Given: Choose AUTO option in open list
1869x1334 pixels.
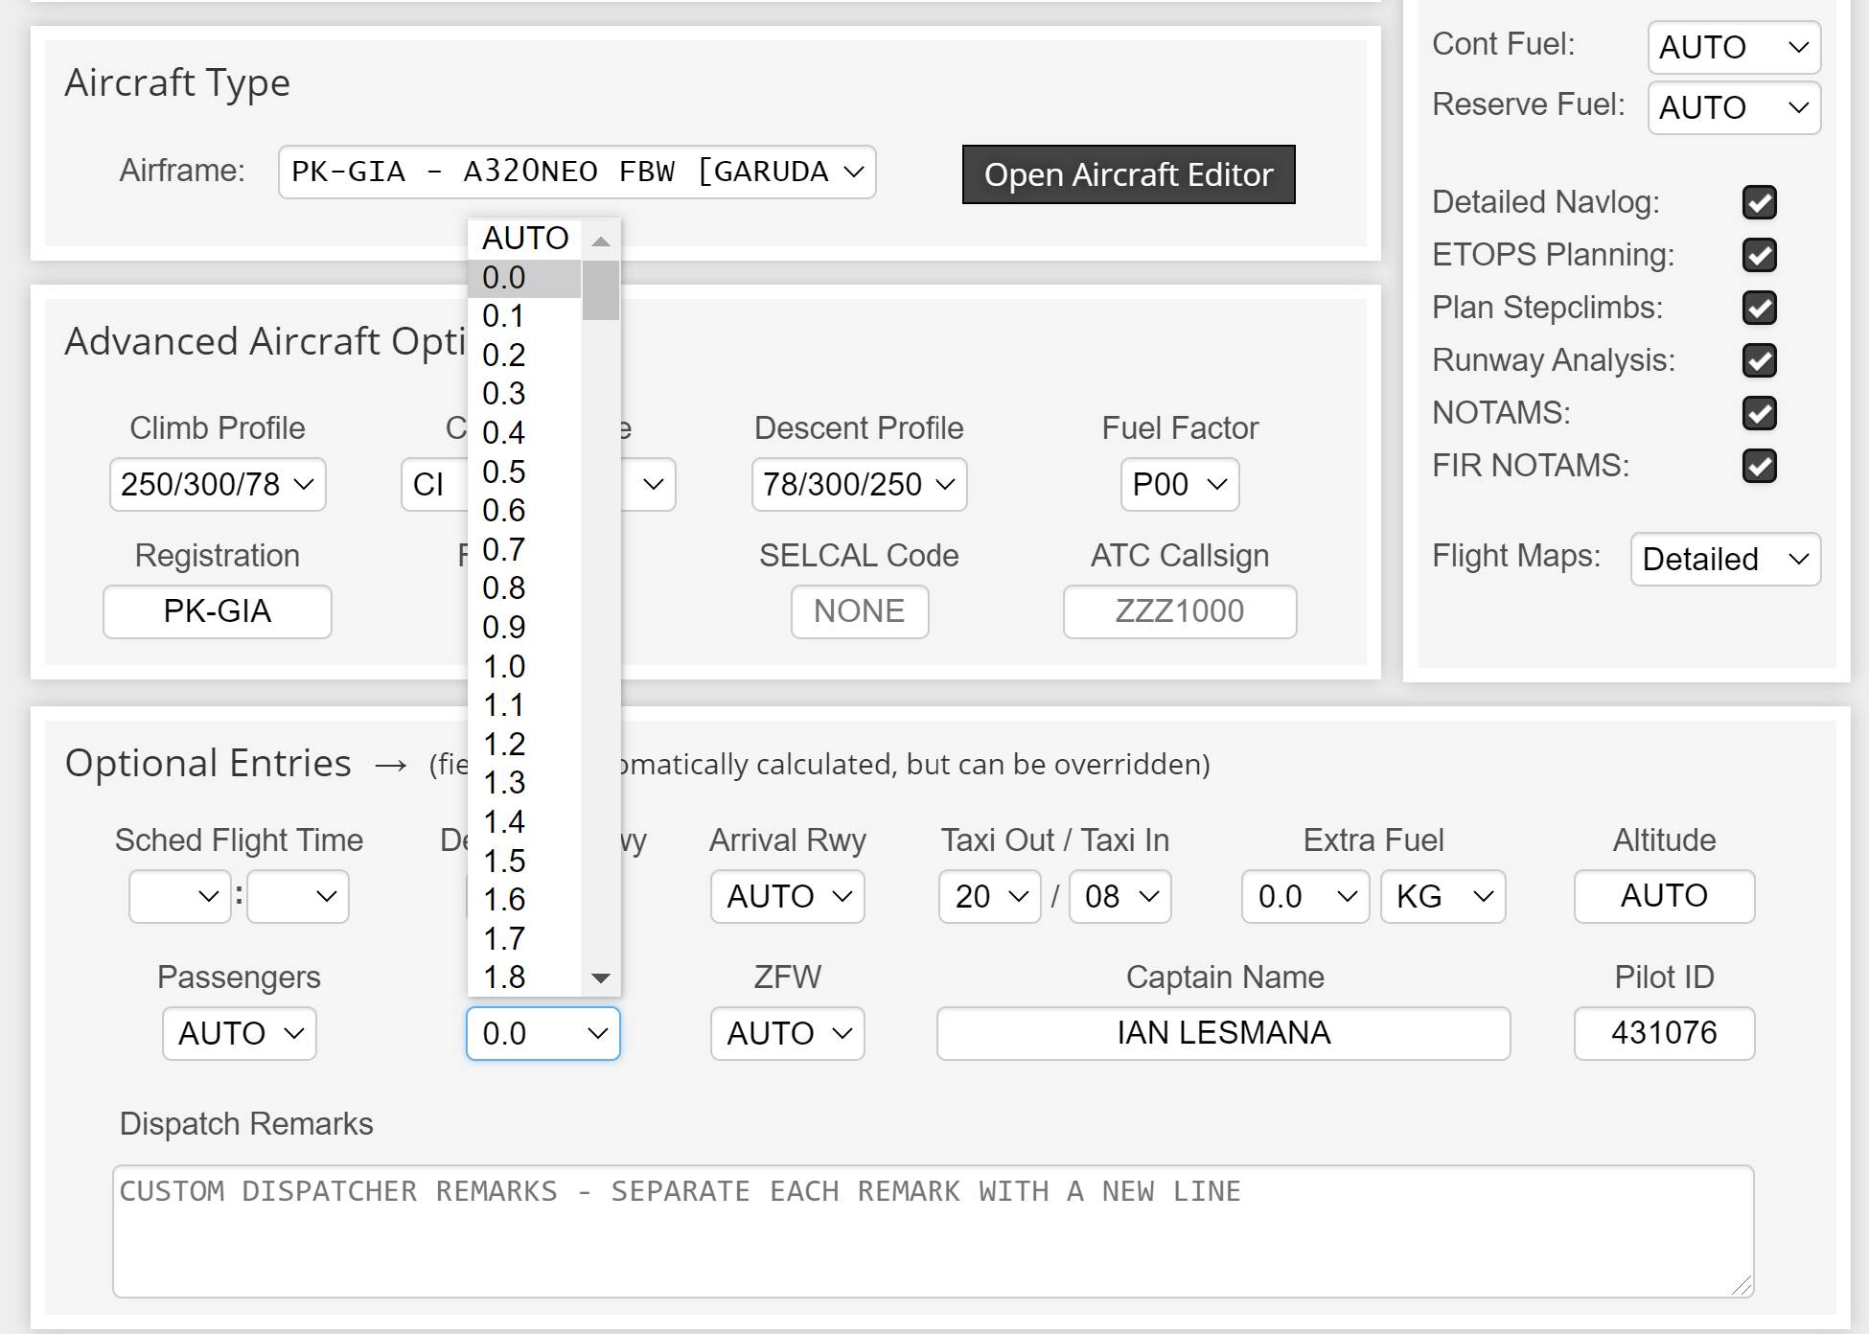Looking at the screenshot, I should coord(525,238).
